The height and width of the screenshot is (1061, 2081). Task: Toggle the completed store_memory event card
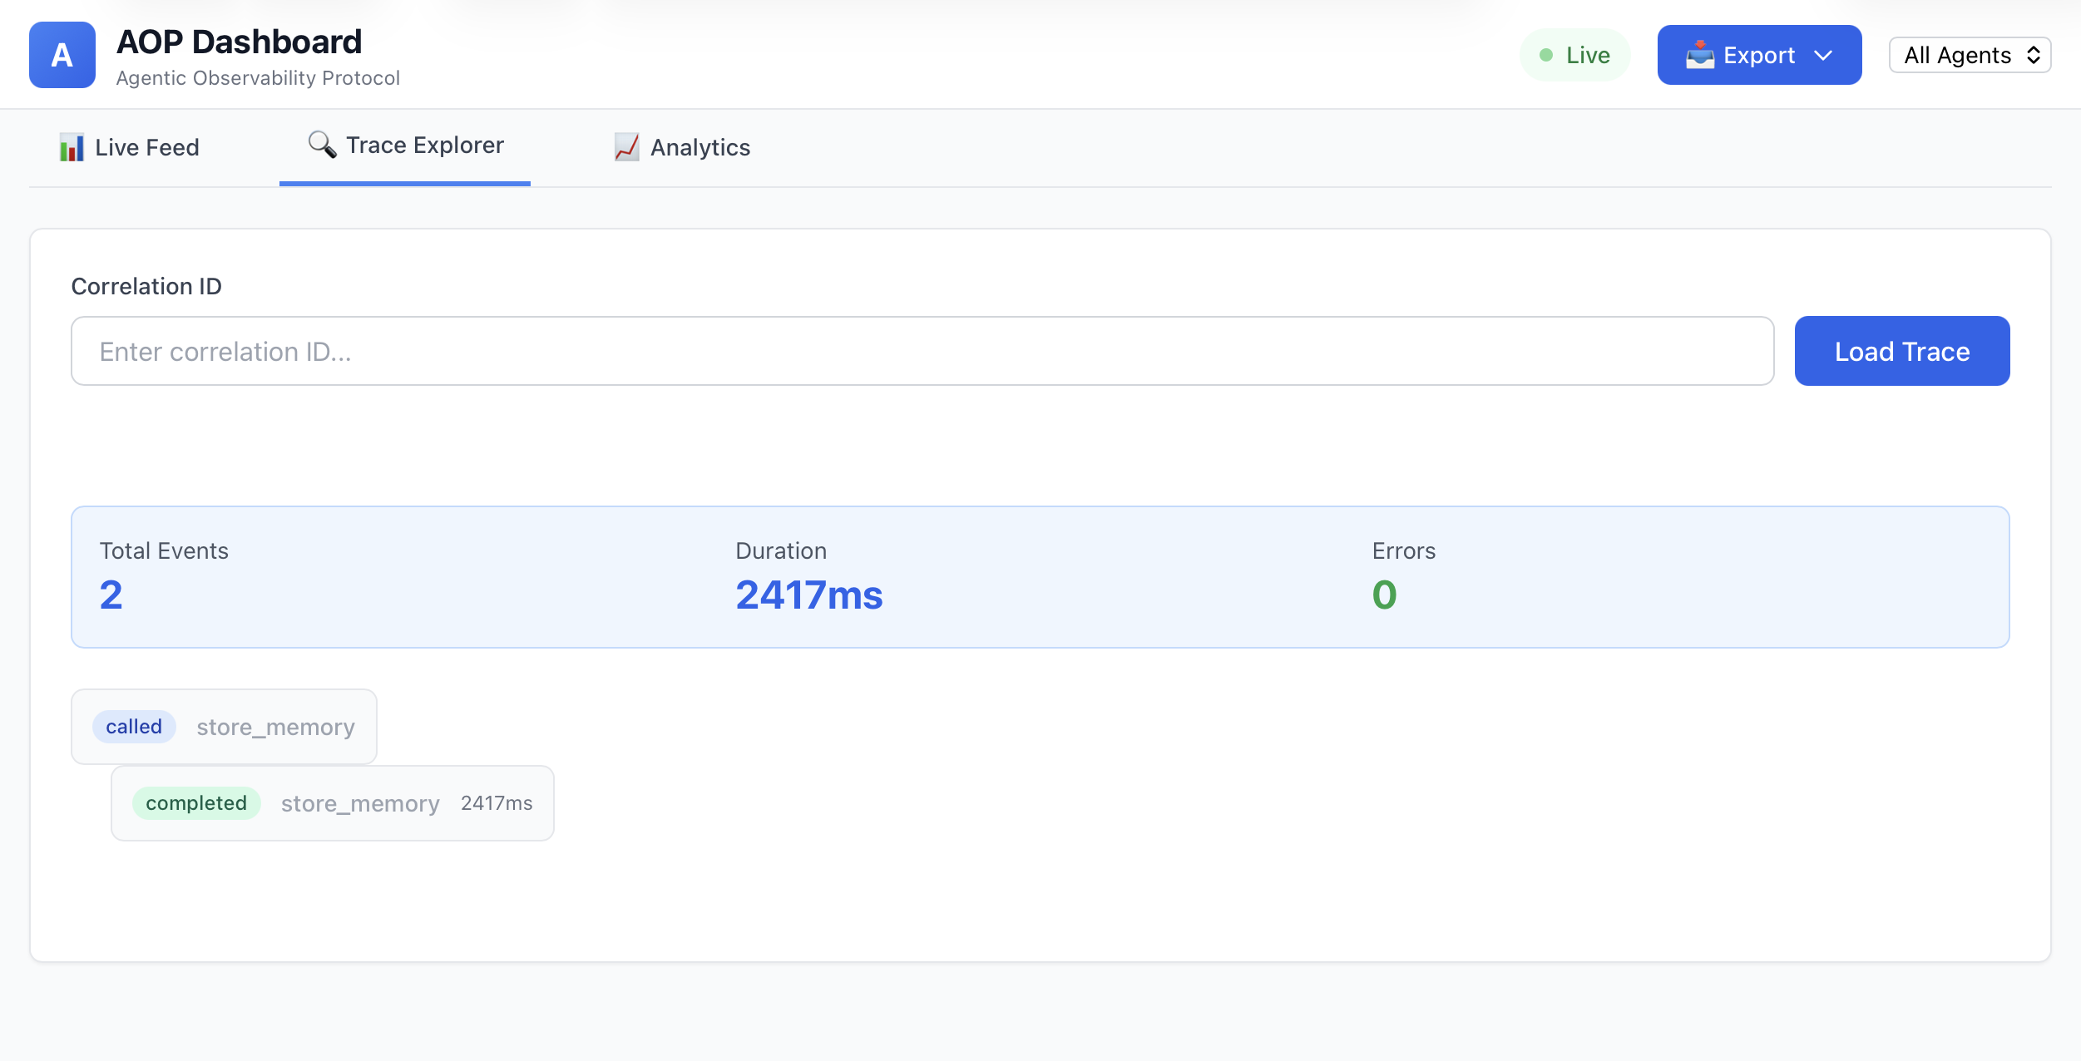click(332, 802)
